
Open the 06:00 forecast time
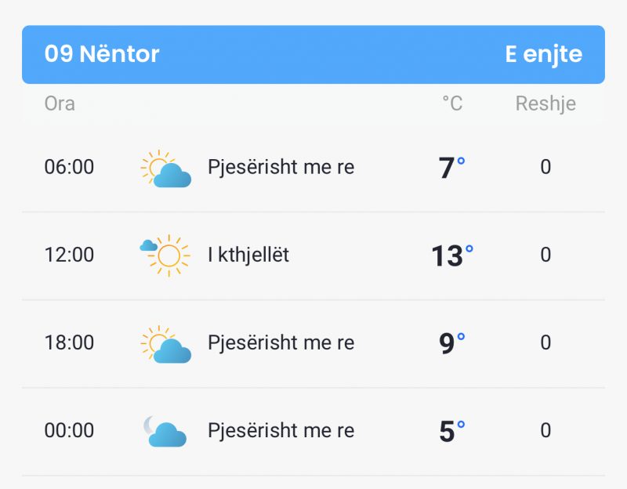tap(69, 167)
